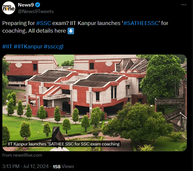Click the down arrow emoji
This screenshot has width=193, height=171.
[71, 31]
